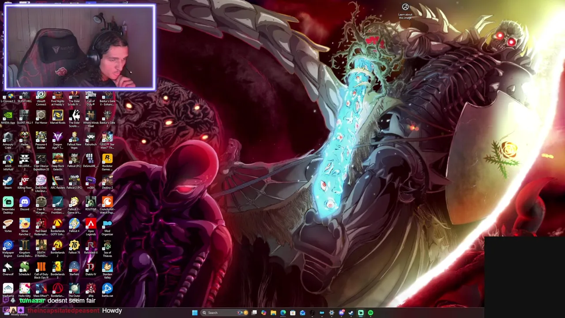Open Settings gear from the taskbar
The width and height of the screenshot is (565, 318).
331,313
